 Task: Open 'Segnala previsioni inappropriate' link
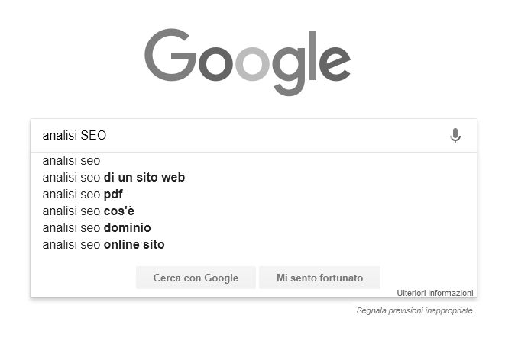(x=415, y=310)
